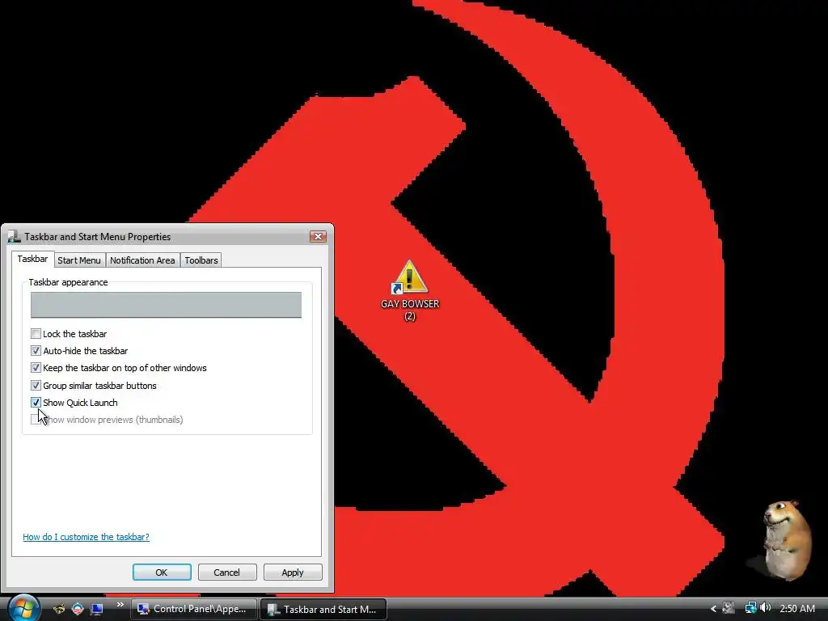Click Show window previews (thumbnails) checkbox
Image resolution: width=828 pixels, height=621 pixels.
pyautogui.click(x=36, y=420)
